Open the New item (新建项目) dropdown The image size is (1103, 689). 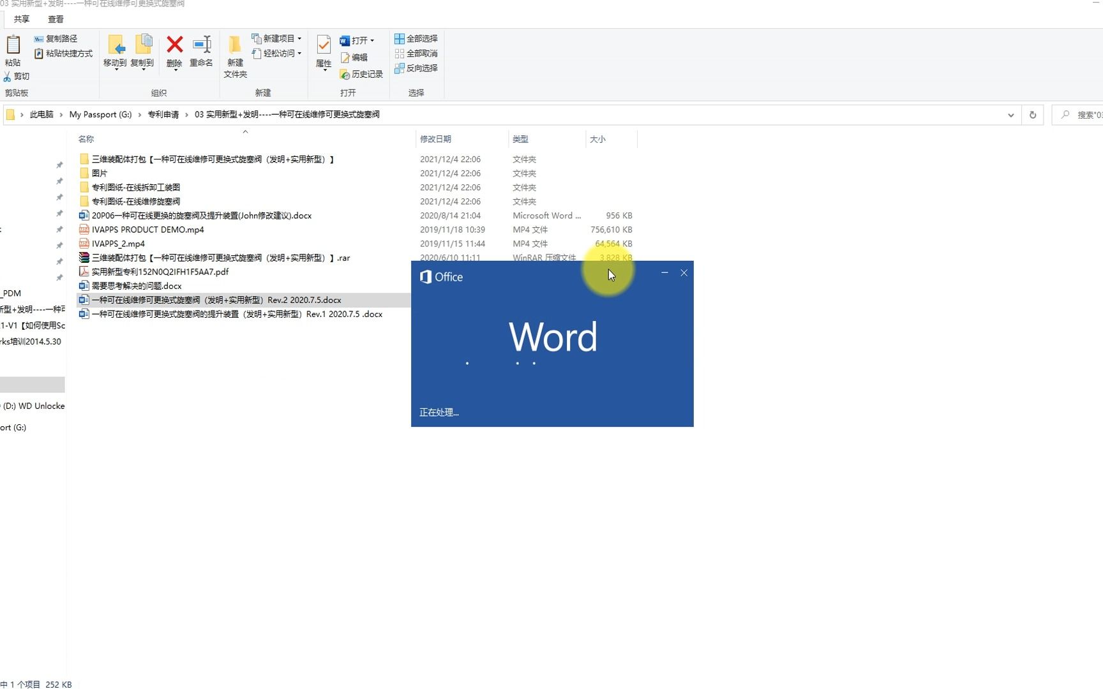pos(276,39)
